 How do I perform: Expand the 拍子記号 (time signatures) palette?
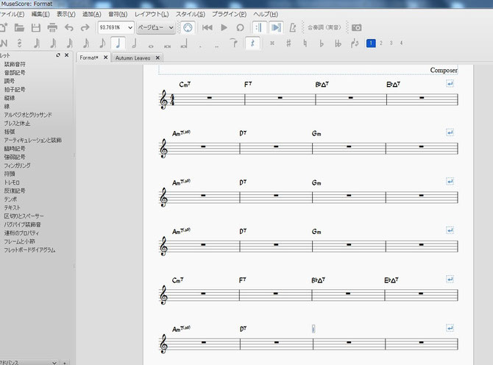click(15, 90)
